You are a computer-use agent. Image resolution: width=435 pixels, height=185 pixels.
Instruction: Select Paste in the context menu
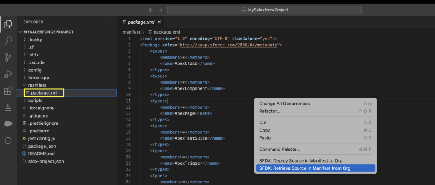coord(316,137)
